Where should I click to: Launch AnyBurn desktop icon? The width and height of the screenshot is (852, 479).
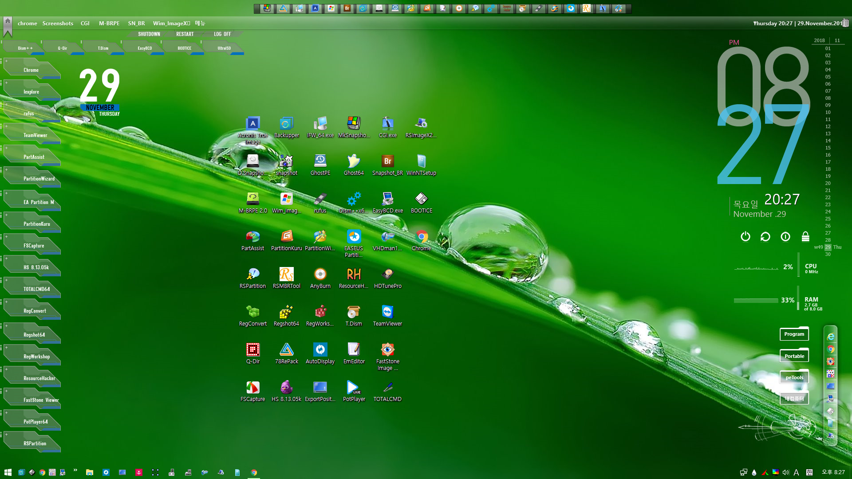tap(320, 278)
